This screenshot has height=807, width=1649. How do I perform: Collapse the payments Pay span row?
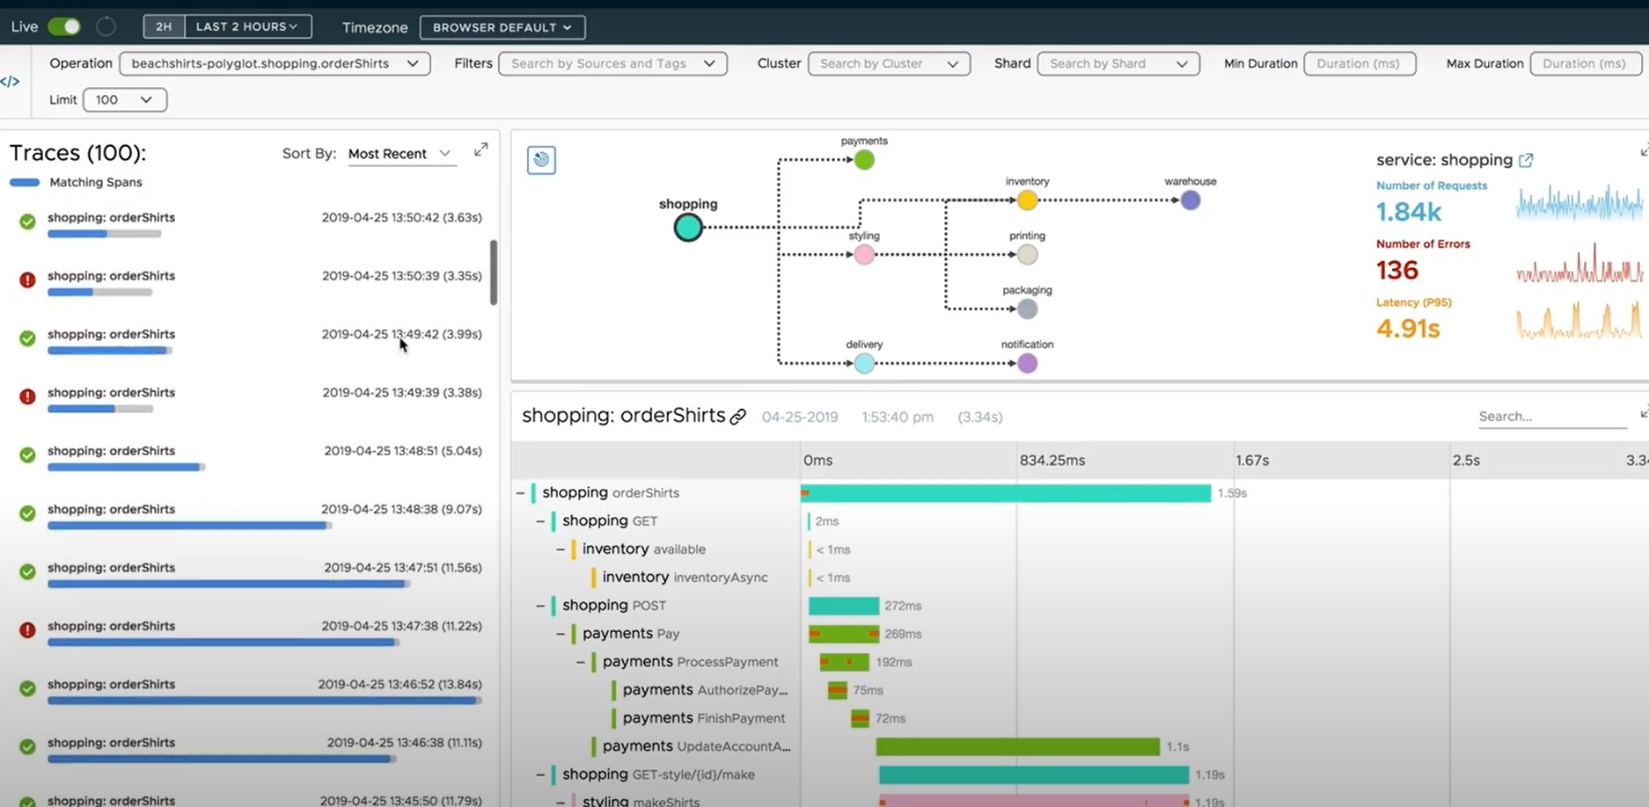coord(561,634)
